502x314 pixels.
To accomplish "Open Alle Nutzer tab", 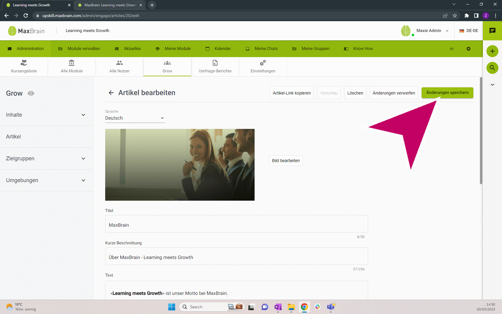I will pos(120,66).
